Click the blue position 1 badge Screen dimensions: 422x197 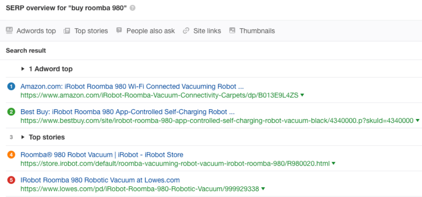click(11, 86)
